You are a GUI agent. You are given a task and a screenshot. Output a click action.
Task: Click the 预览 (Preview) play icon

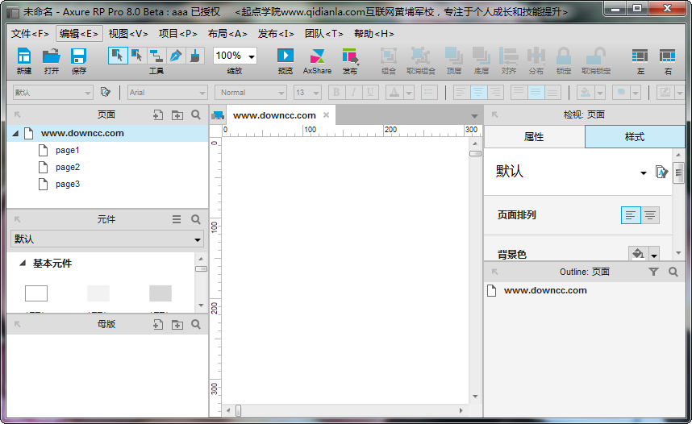pos(286,56)
